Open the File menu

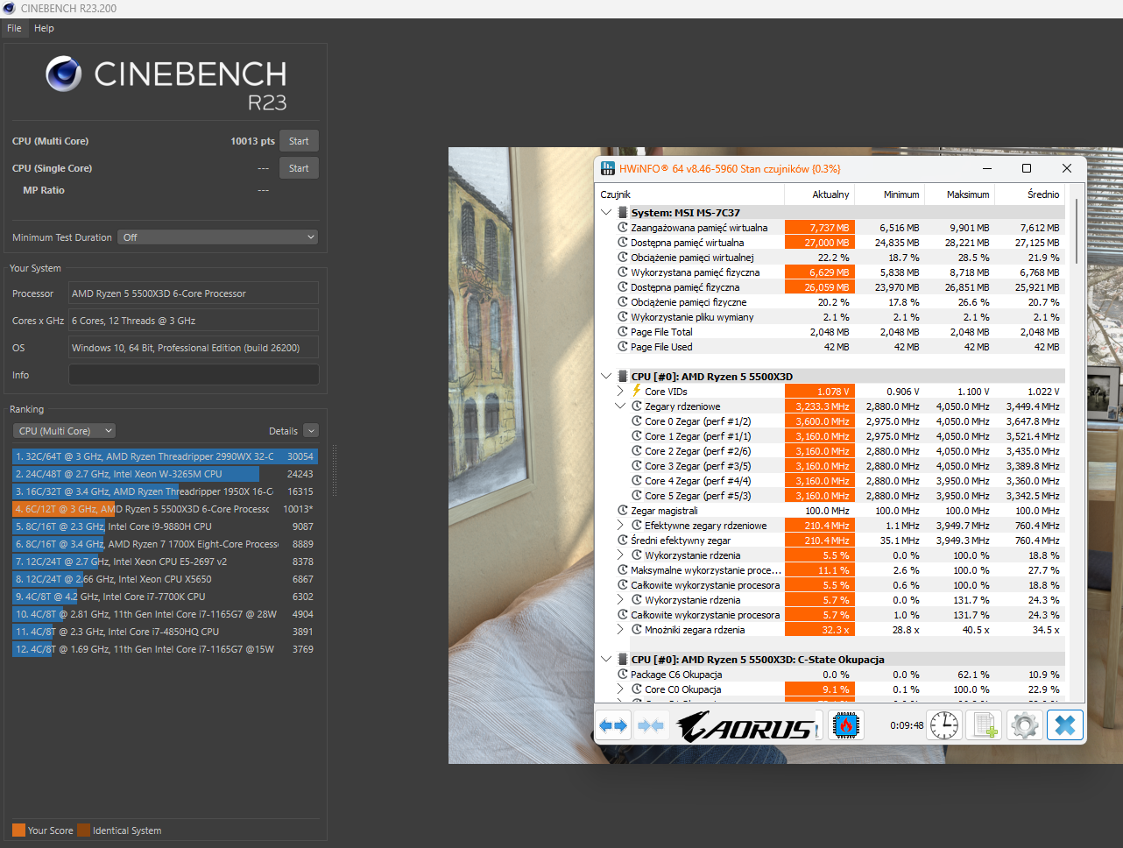[14, 28]
